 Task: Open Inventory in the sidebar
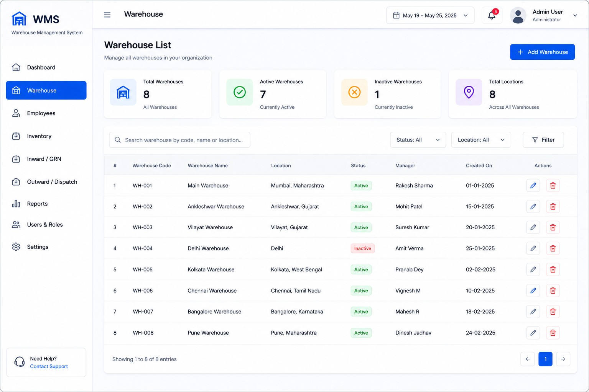tap(46, 136)
